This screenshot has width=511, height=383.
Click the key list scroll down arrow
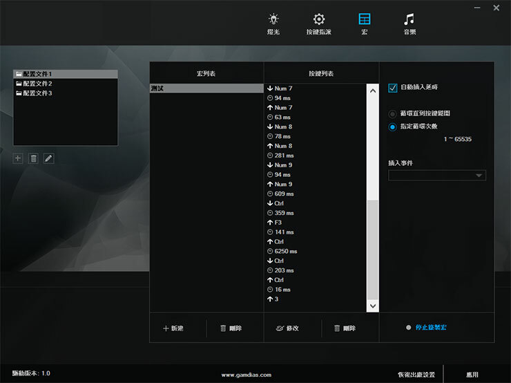tap(373, 305)
